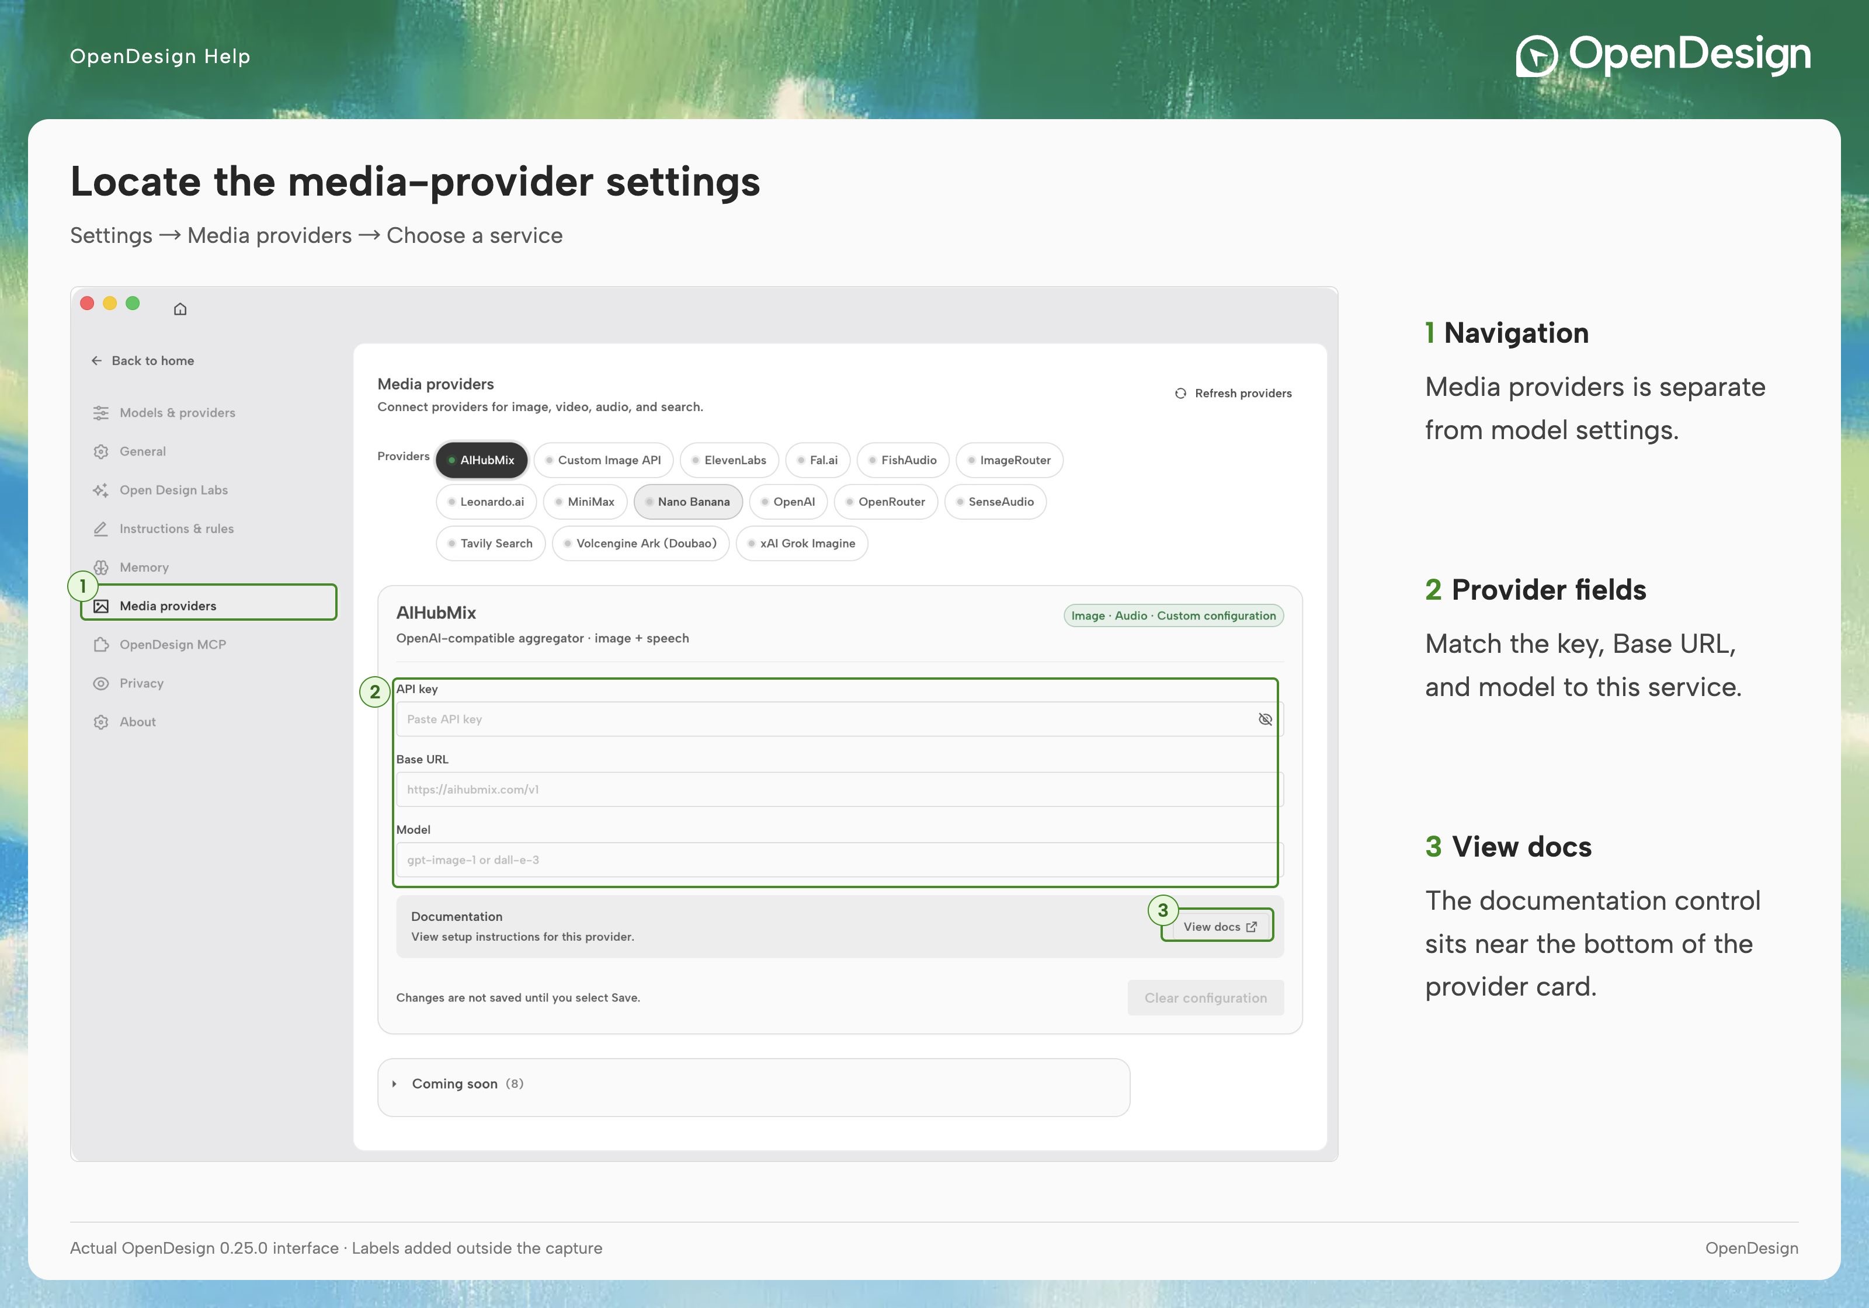Select Volcengine Ark (Doubao) provider
Image resolution: width=1869 pixels, height=1308 pixels.
[x=641, y=544]
